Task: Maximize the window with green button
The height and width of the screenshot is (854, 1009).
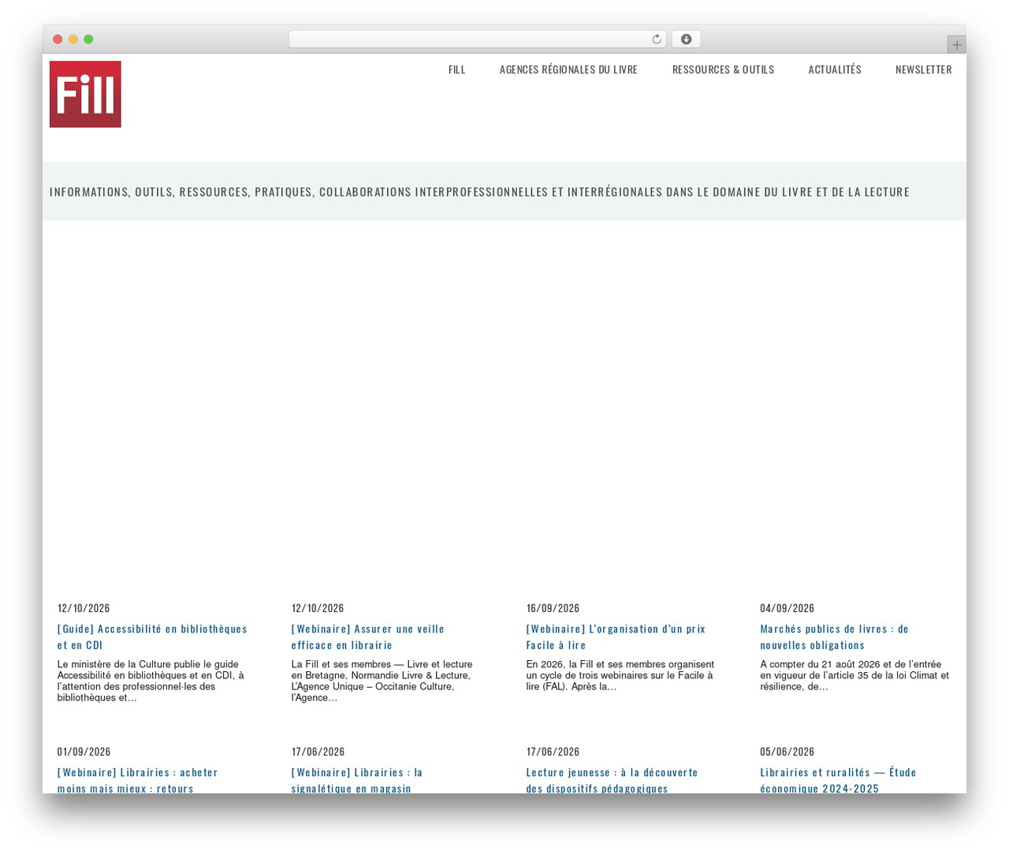Action: tap(88, 39)
